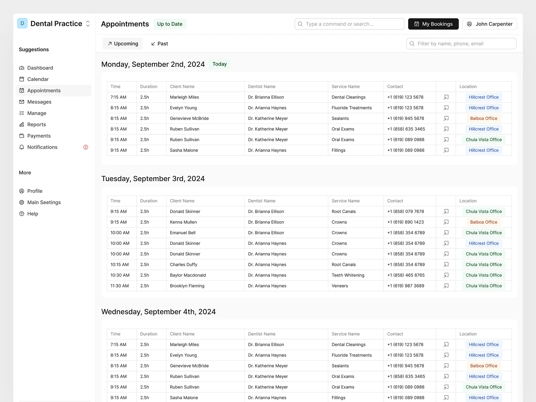536x402 pixels.
Task: Open Payments from sidebar
Action: point(39,136)
